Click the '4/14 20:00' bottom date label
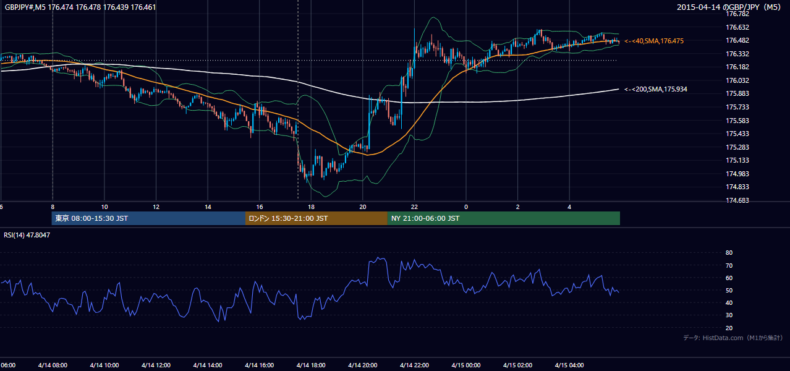790x371 pixels. pyautogui.click(x=363, y=365)
